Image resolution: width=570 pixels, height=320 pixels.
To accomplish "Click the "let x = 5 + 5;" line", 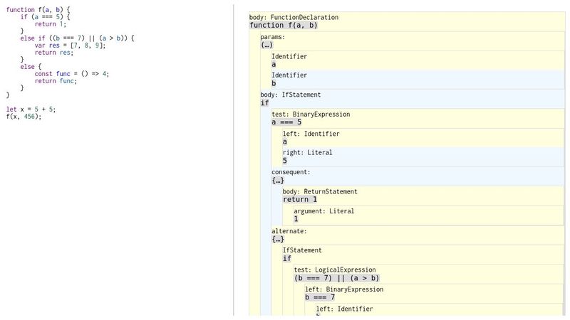I will (x=31, y=110).
